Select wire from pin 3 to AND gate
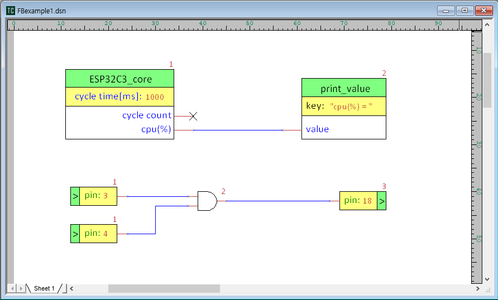 click(x=157, y=196)
